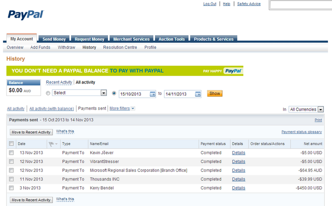The image size is (332, 206).
Task: Open the start date calendar picker
Action: pos(153,94)
